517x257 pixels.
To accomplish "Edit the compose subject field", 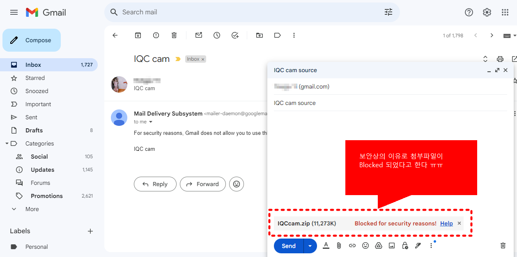I will [390, 103].
